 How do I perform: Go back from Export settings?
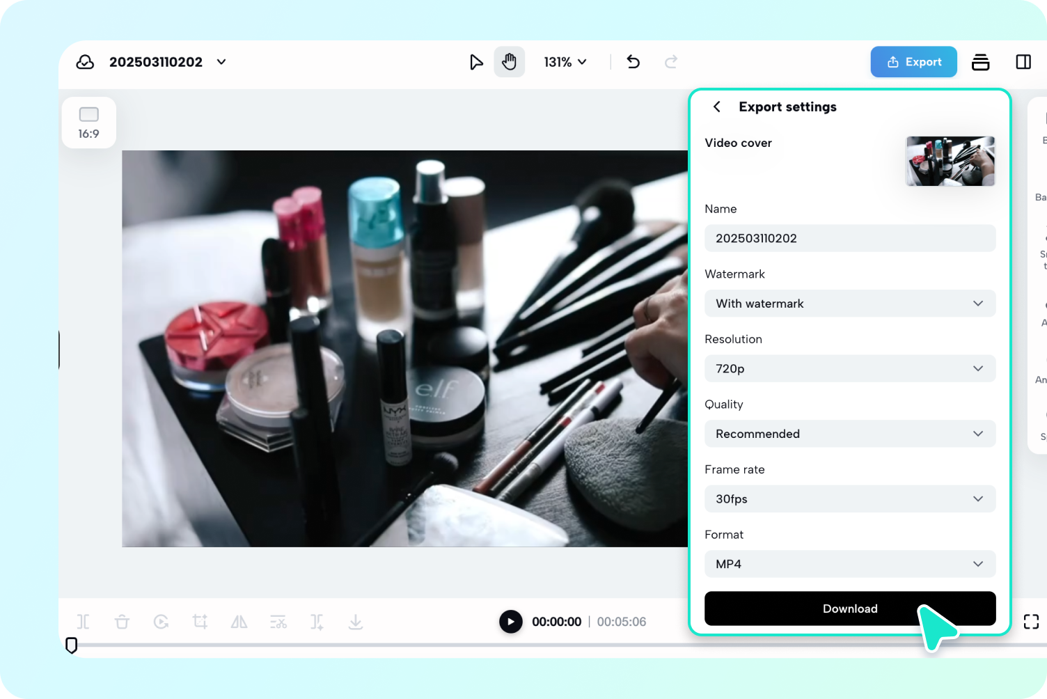716,107
